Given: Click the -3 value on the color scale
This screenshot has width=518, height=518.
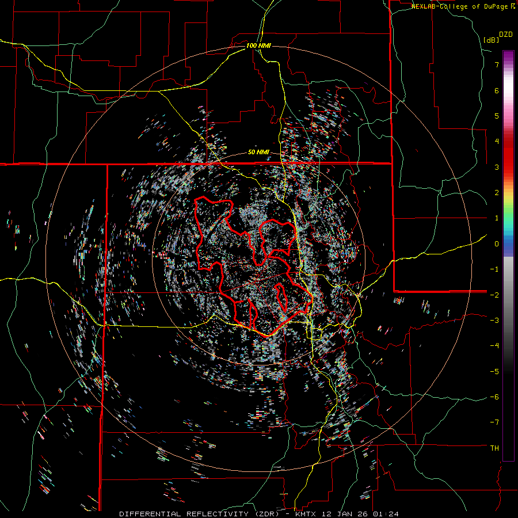Looking at the screenshot, I should pos(494,321).
